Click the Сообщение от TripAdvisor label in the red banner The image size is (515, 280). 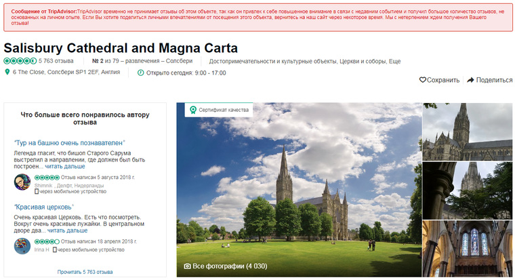[x=44, y=12]
